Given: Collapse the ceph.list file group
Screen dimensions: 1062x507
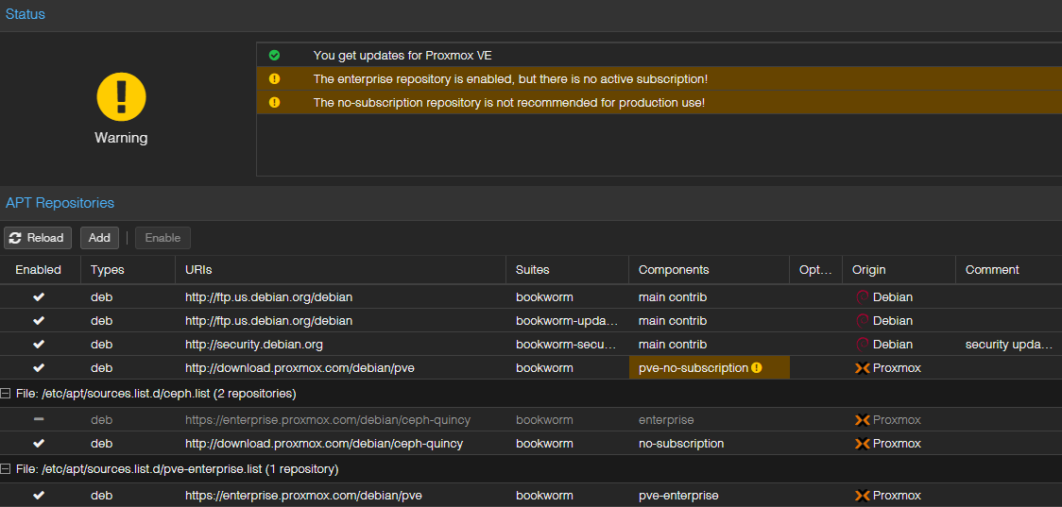Looking at the screenshot, I should point(6,394).
